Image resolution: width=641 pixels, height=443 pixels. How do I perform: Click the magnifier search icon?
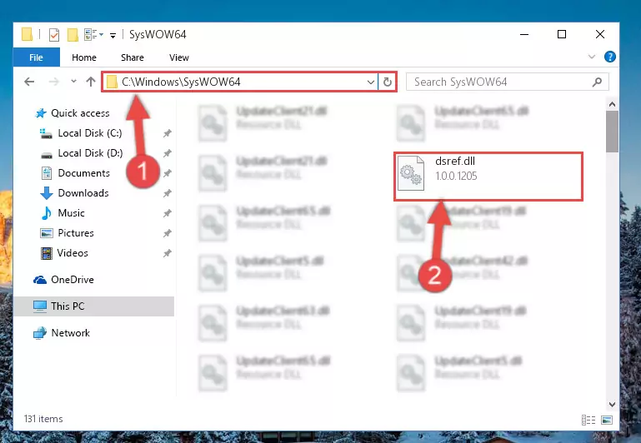coord(597,82)
